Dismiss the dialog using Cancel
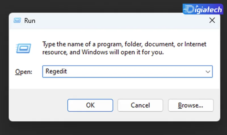This screenshot has height=135, width=227. coord(140,105)
